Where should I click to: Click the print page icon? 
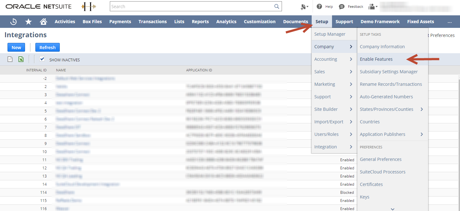pos(10,59)
